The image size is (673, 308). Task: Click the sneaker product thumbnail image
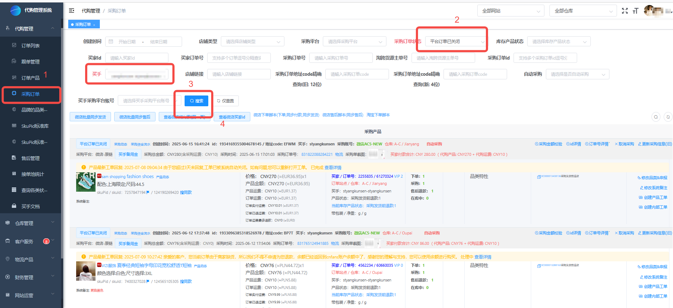point(86,182)
